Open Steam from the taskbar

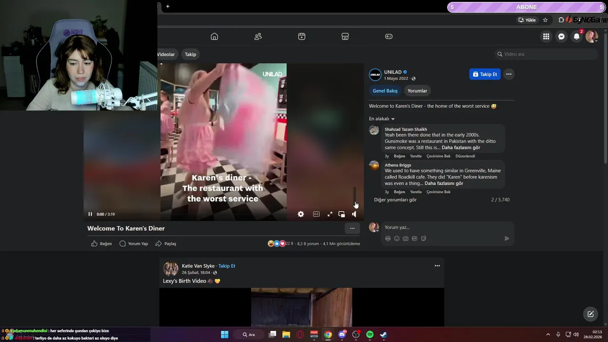pos(383,334)
